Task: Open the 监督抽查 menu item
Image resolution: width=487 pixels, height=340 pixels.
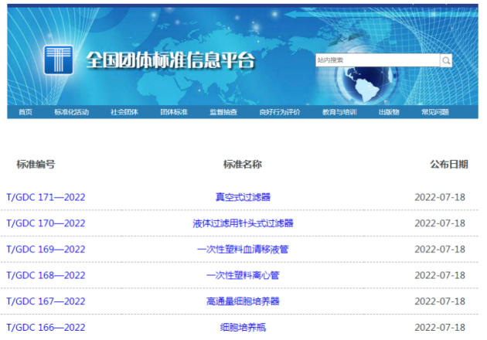Action: tap(223, 112)
